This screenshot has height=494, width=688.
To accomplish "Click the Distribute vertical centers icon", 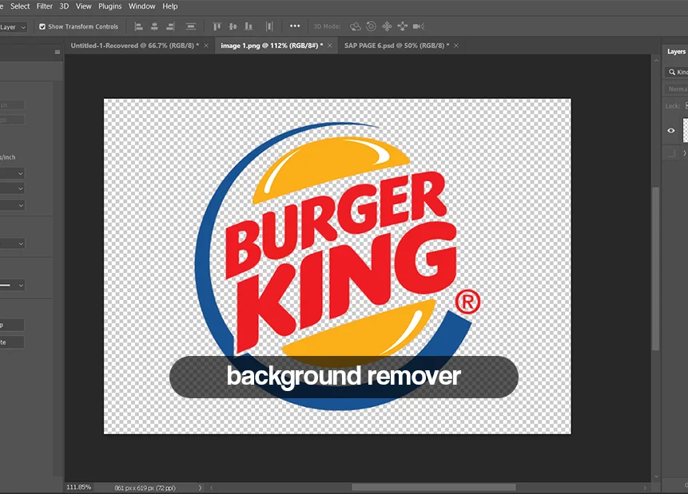I will click(190, 26).
